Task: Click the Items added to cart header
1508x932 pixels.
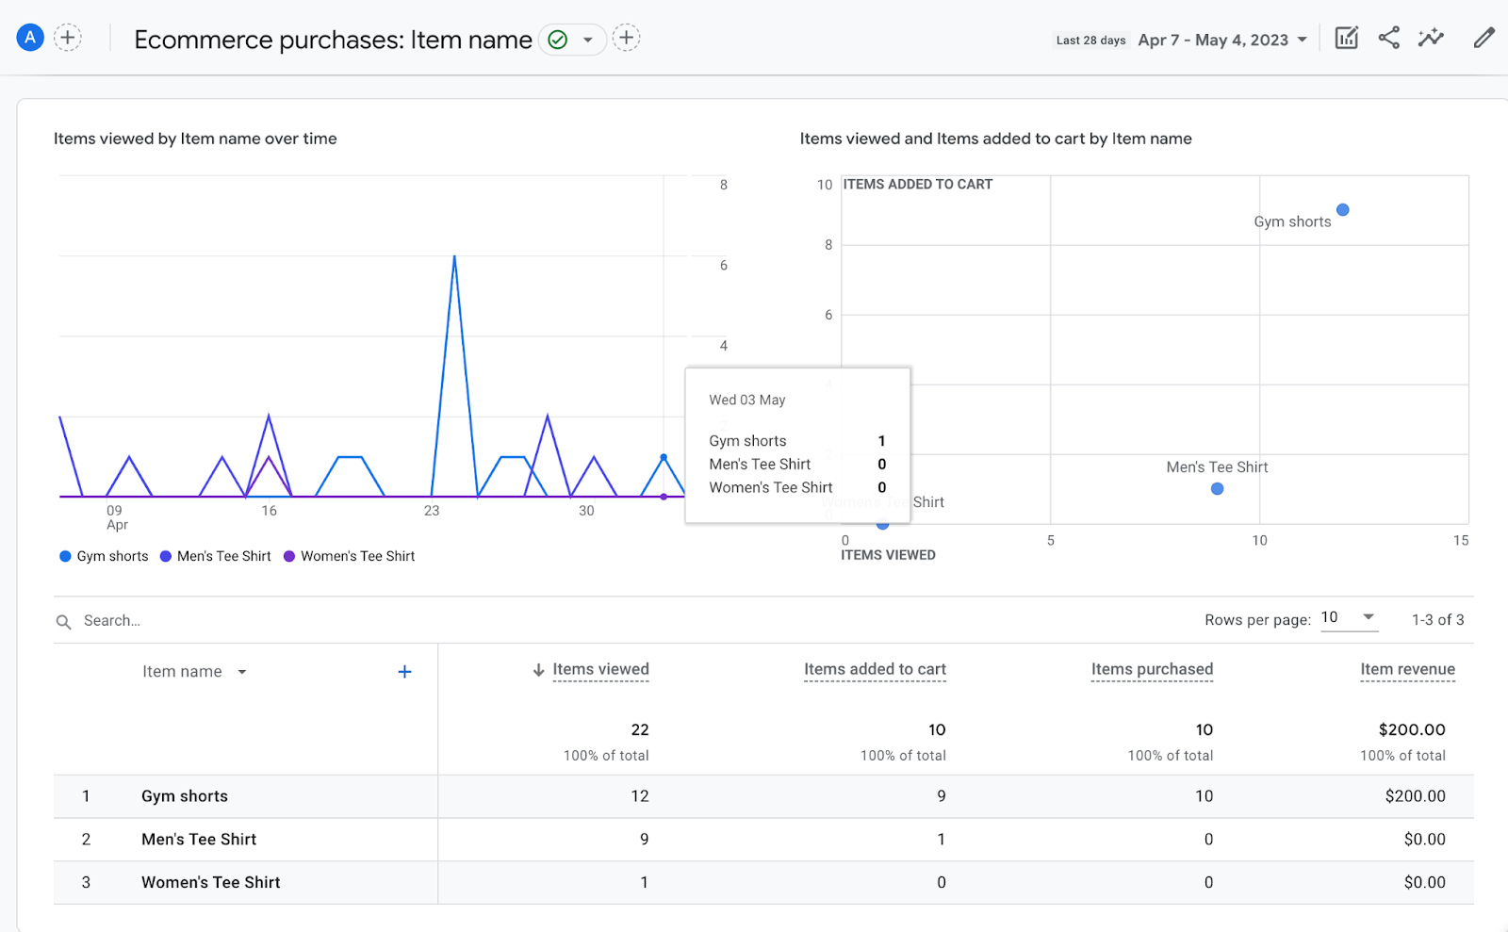Action: tap(875, 670)
